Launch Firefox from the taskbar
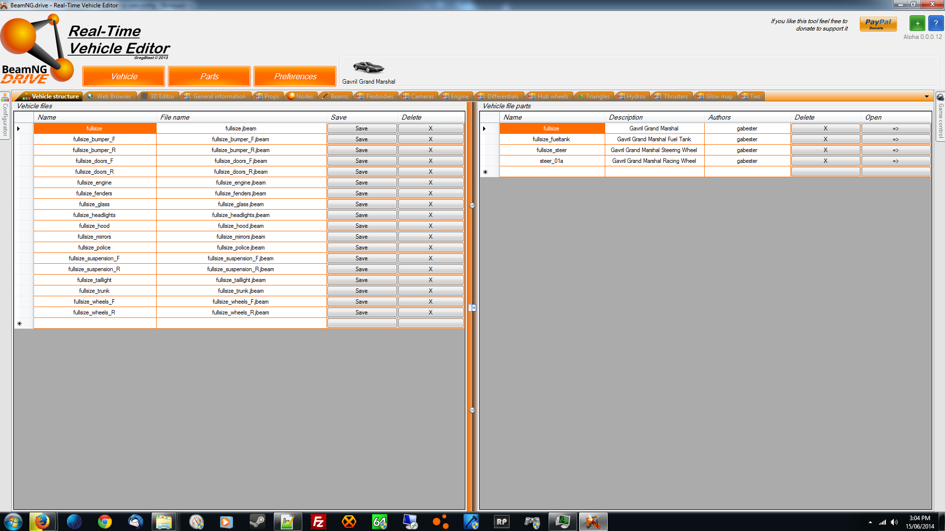945x531 pixels. point(42,522)
